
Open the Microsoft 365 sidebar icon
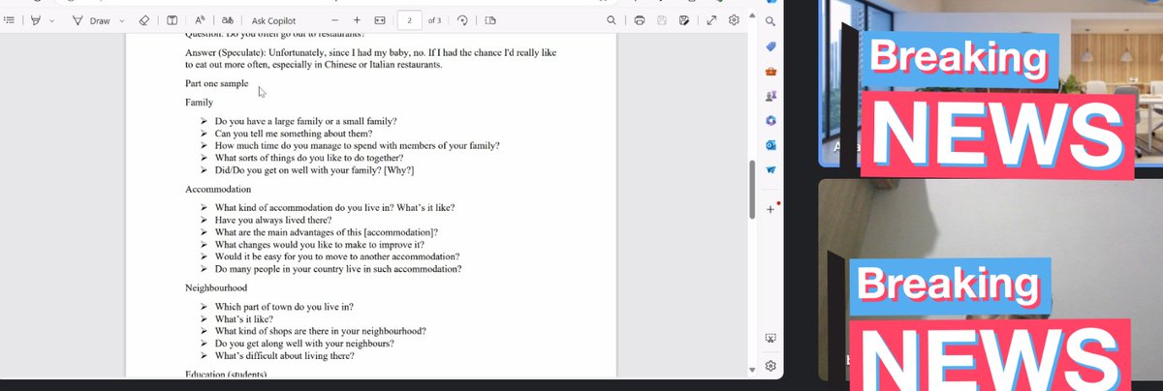click(770, 120)
